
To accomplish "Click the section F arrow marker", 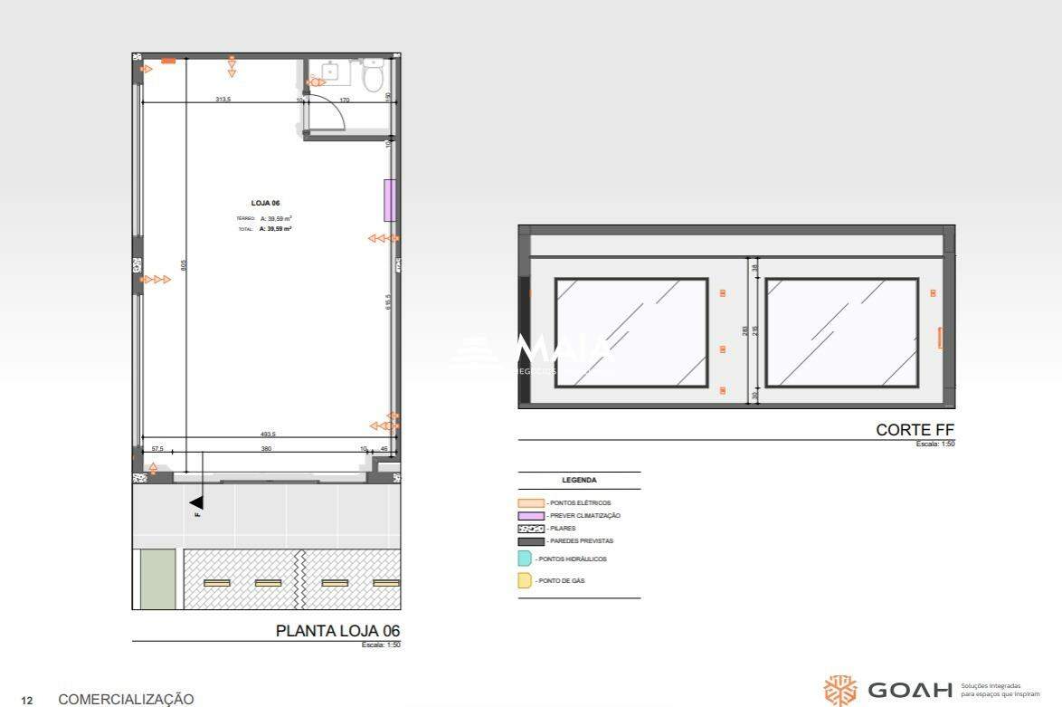I will coord(197,503).
